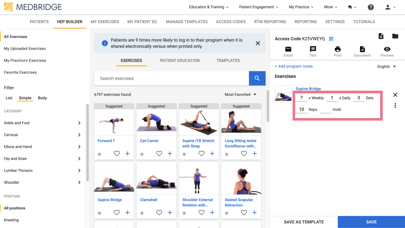Image resolution: width=405 pixels, height=228 pixels.
Task: Open the Education & Training dropdown
Action: 209,7
